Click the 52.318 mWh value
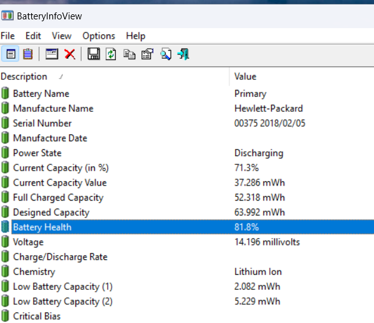The height and width of the screenshot is (323, 374). 259,197
